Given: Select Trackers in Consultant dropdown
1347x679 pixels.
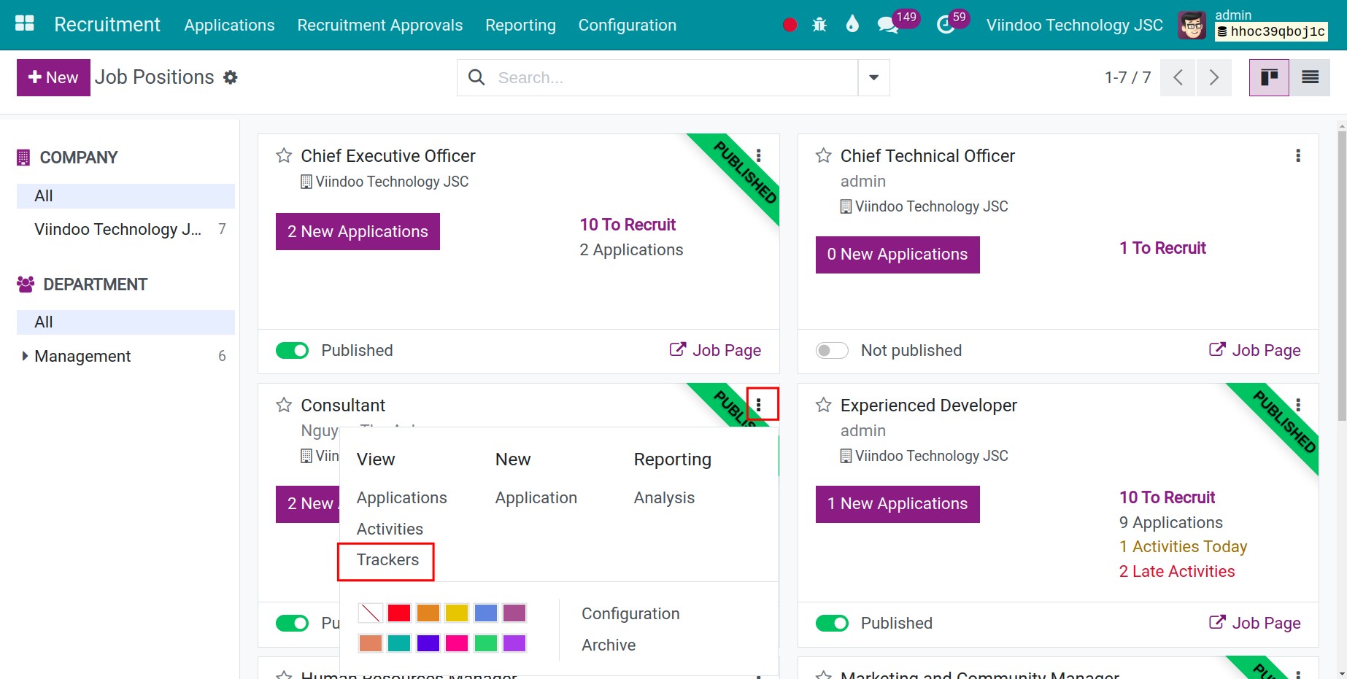Looking at the screenshot, I should 387,560.
